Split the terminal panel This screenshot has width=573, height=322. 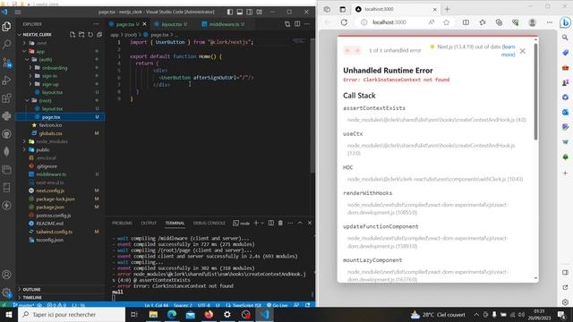click(270, 223)
